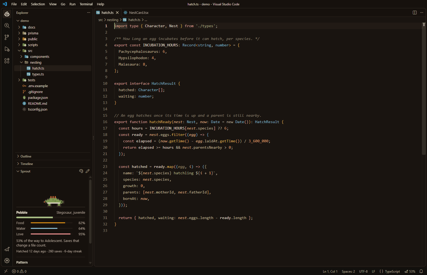This screenshot has height=275, width=427.
Task: Expand the tests folder
Action: (x=19, y=80)
